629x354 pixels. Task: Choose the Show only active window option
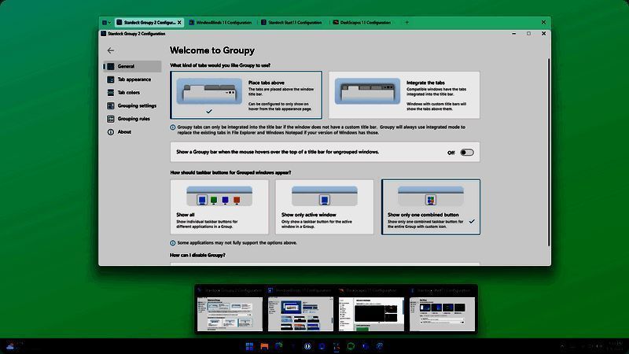tap(325, 207)
